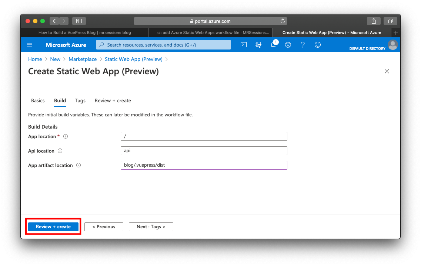421x266 pixels.
Task: Navigate to Home breadcrumb
Action: click(x=35, y=59)
